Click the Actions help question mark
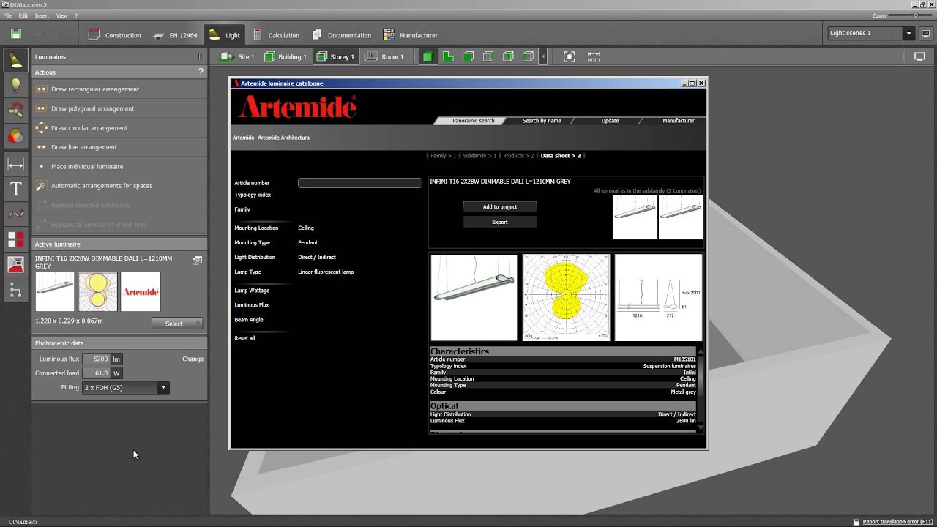Viewport: 937px width, 527px height. (201, 72)
